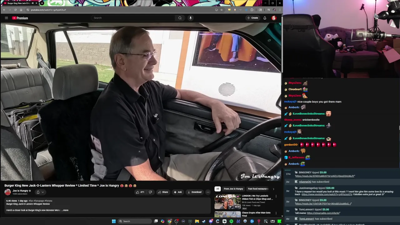The height and width of the screenshot is (225, 400).
Task: Click nSayneOG has subscribed event
Action: (x=314, y=182)
